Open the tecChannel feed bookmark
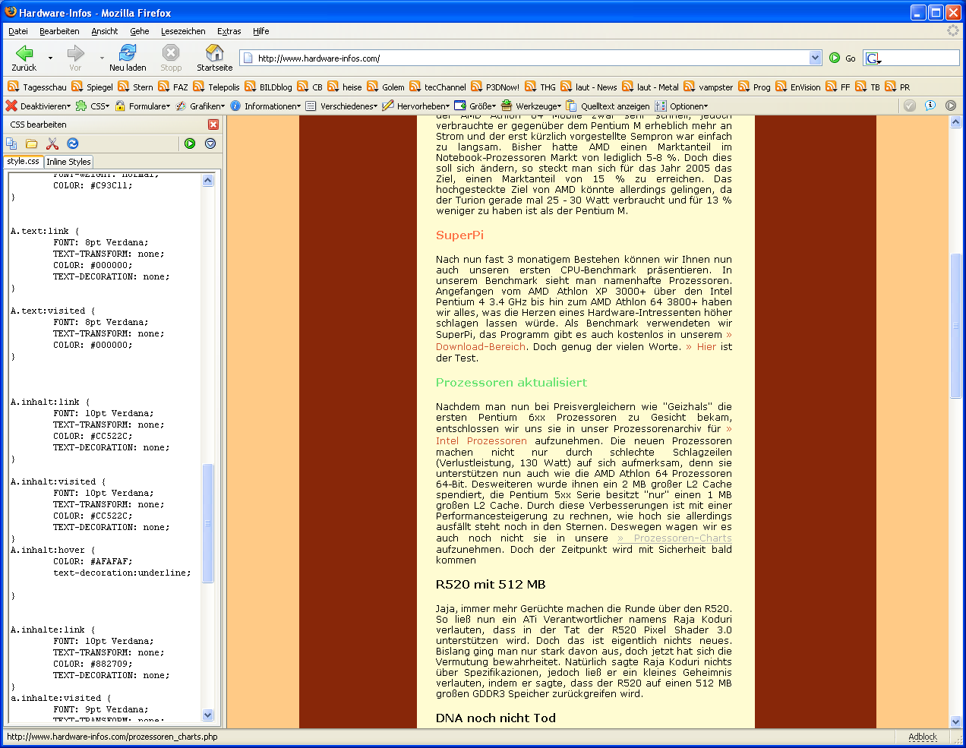The image size is (966, 748). [437, 87]
